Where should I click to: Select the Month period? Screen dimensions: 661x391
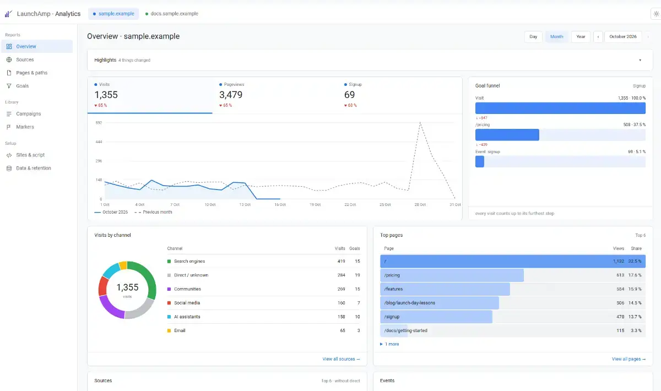point(557,37)
